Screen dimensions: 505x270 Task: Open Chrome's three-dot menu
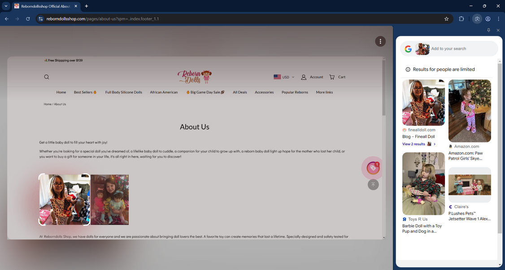[x=498, y=19]
